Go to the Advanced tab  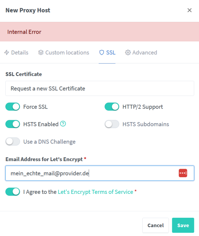point(141,53)
